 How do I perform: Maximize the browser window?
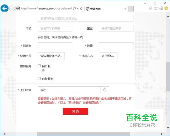155,3
